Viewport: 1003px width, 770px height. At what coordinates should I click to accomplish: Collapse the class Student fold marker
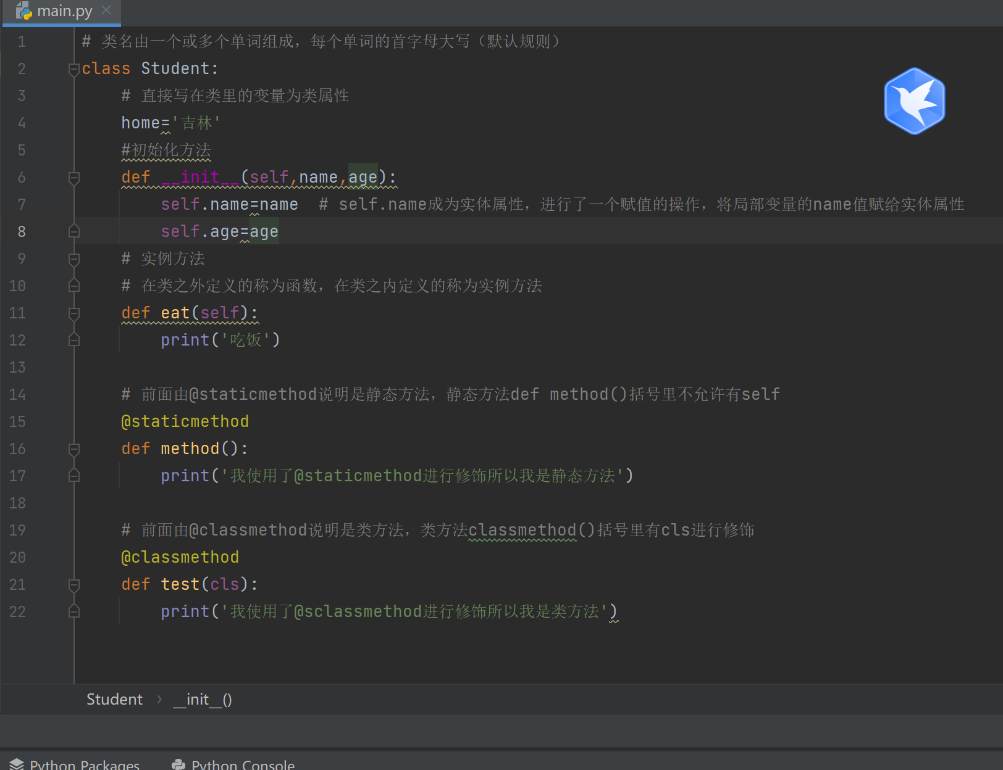[x=74, y=68]
